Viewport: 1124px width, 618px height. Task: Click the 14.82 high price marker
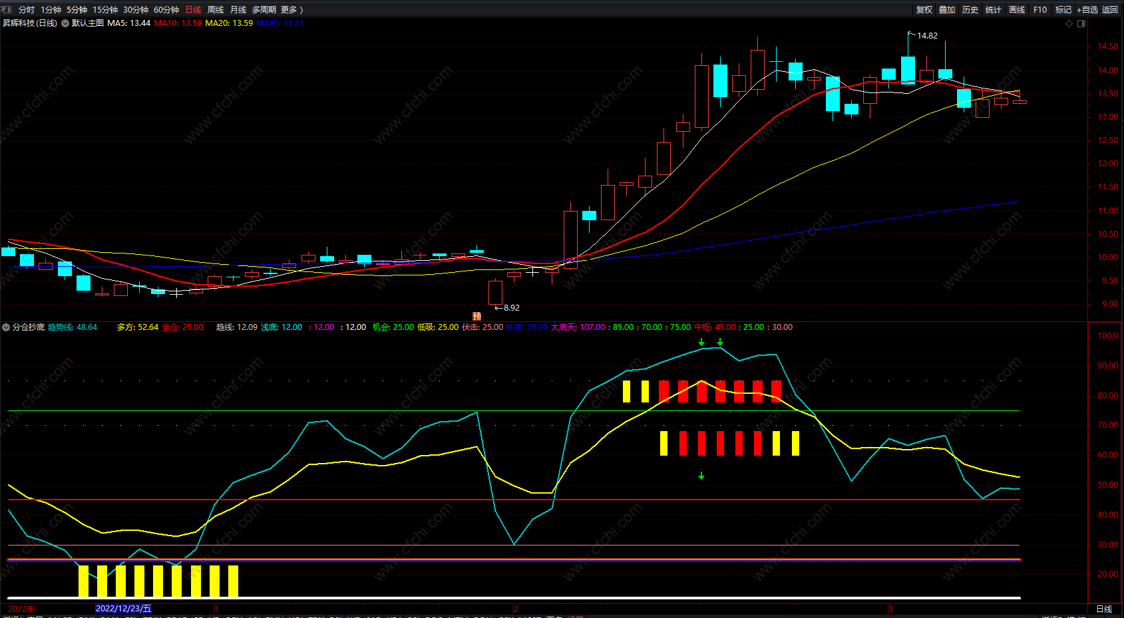coord(926,36)
